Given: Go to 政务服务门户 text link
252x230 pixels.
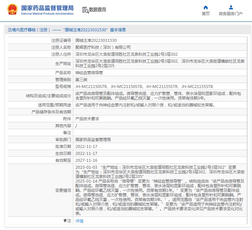Looking at the screenshot, I should point(231,14).
